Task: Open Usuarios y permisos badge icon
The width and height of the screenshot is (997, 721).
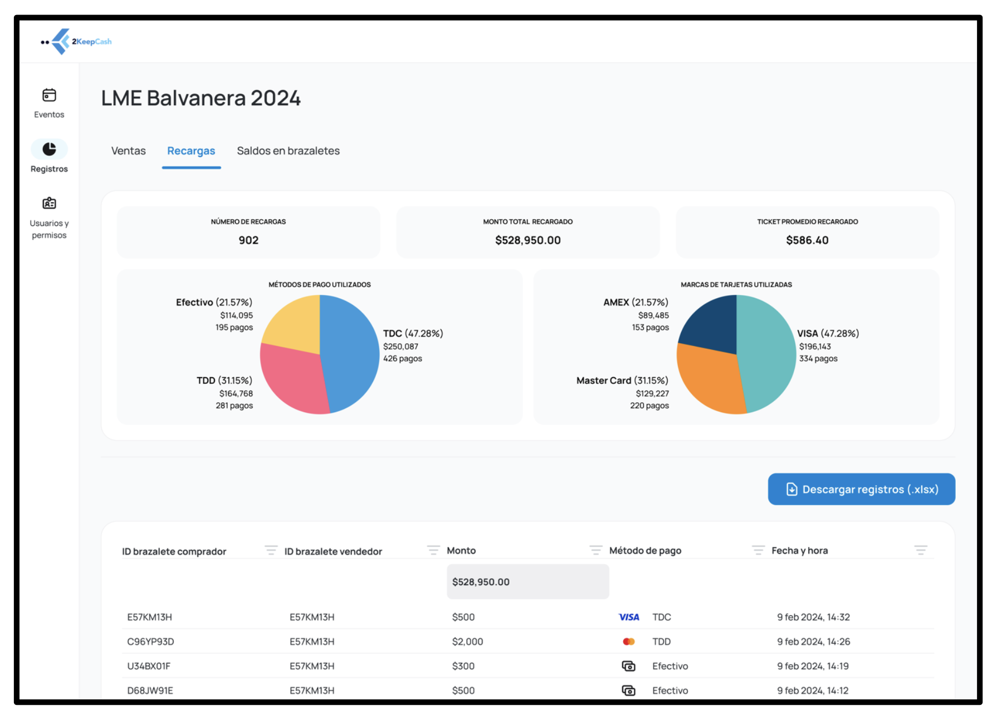Action: (49, 203)
